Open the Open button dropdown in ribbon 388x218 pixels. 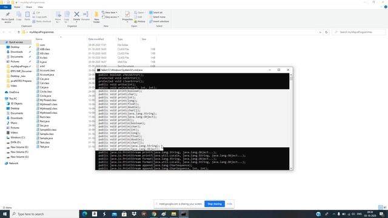[x=139, y=12]
